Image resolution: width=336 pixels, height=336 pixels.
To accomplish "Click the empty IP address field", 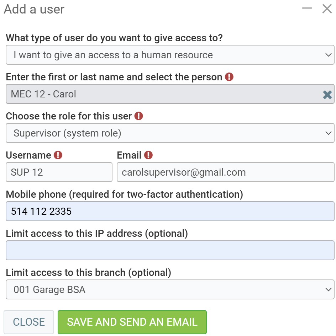I will (170, 251).
